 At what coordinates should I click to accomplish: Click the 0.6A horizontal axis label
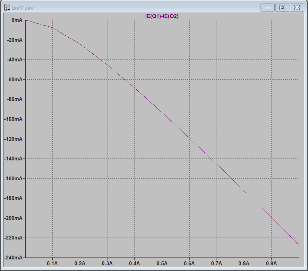tap(189, 263)
